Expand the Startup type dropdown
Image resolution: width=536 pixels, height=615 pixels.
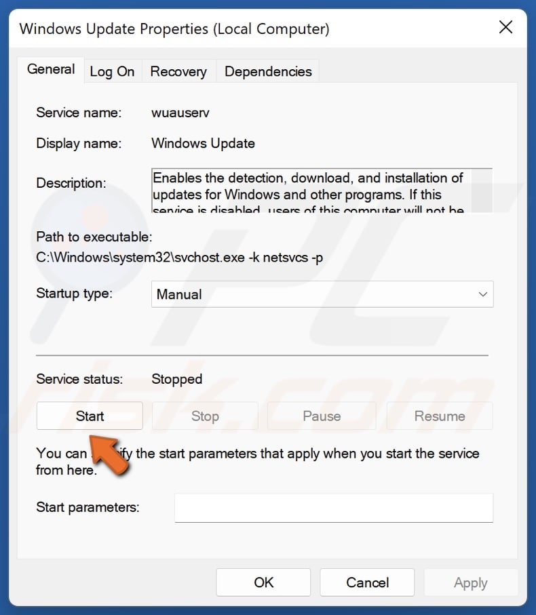coord(322,294)
